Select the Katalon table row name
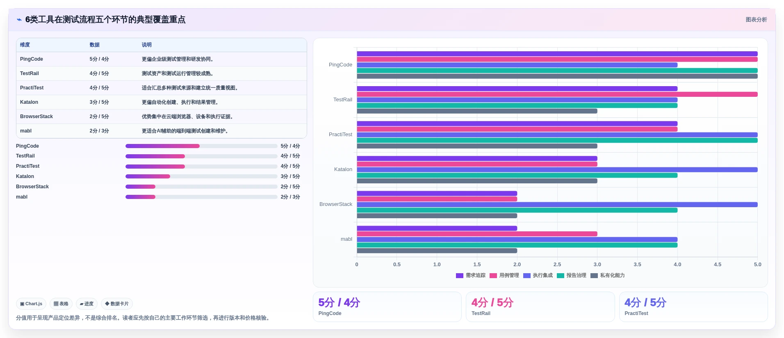The height and width of the screenshot is (338, 784). coord(29,102)
